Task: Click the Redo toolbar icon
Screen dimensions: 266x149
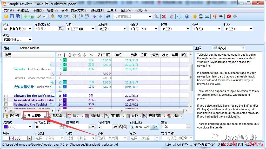Action: click(x=66, y=16)
